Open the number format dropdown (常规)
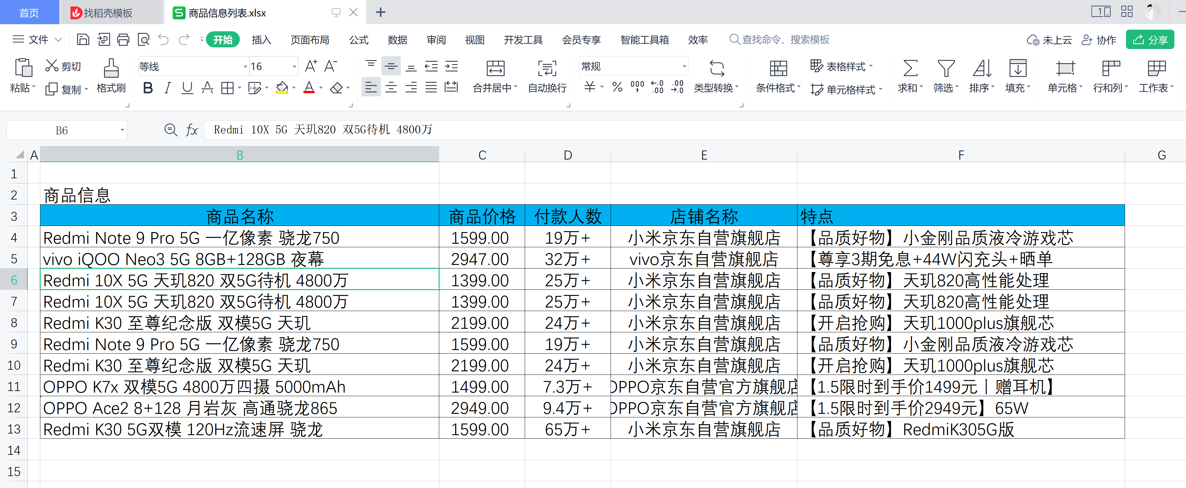Screen dimensions: 1186x488 pos(684,67)
